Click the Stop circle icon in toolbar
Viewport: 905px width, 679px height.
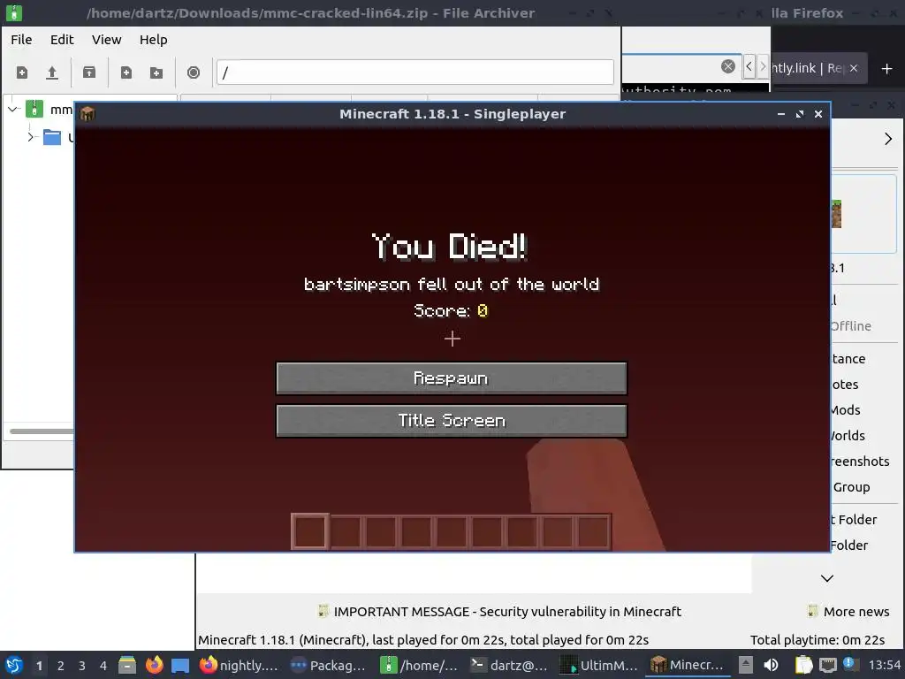pos(194,72)
